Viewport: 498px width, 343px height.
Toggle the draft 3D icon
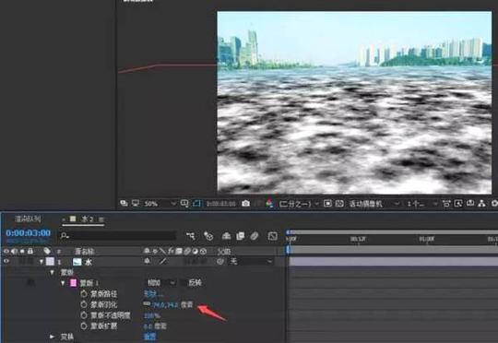click(208, 236)
